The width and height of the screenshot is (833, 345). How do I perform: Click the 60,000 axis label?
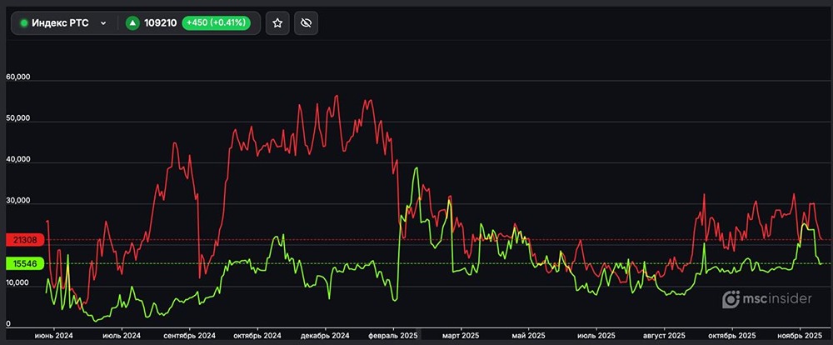pyautogui.click(x=18, y=77)
